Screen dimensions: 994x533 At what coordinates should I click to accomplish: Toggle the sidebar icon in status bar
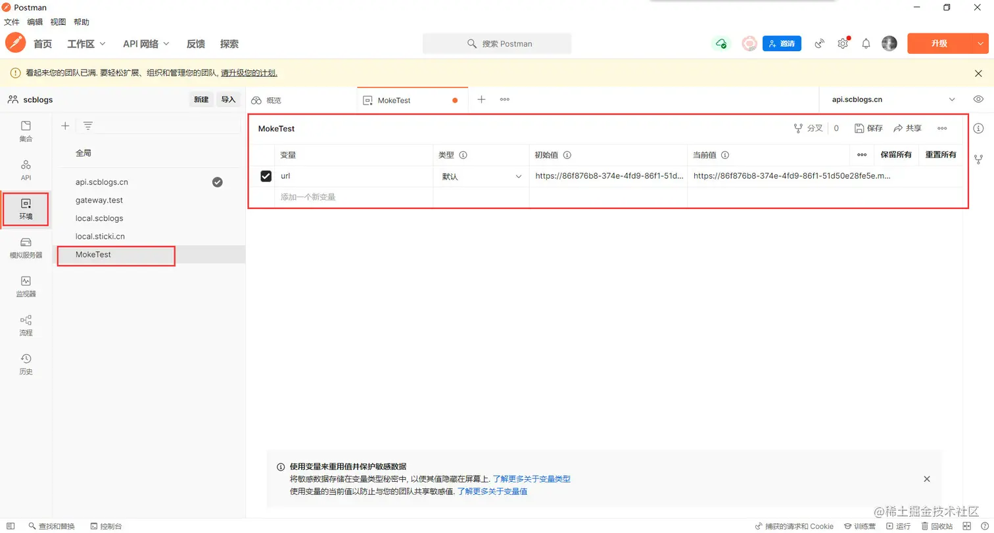tap(11, 526)
